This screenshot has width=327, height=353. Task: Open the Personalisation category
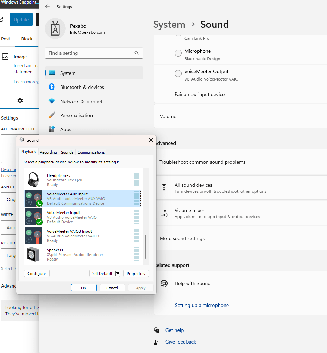click(x=94, y=115)
